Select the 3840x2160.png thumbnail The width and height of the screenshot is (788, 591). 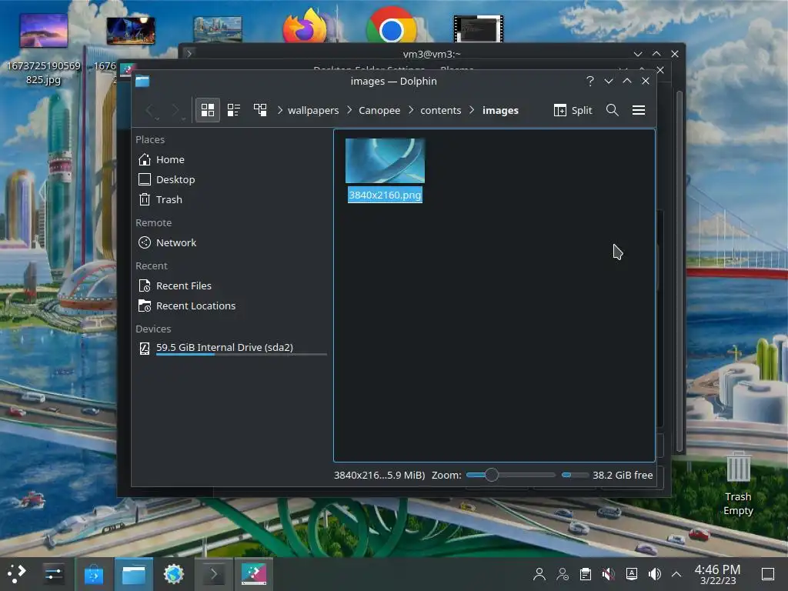pyautogui.click(x=385, y=161)
